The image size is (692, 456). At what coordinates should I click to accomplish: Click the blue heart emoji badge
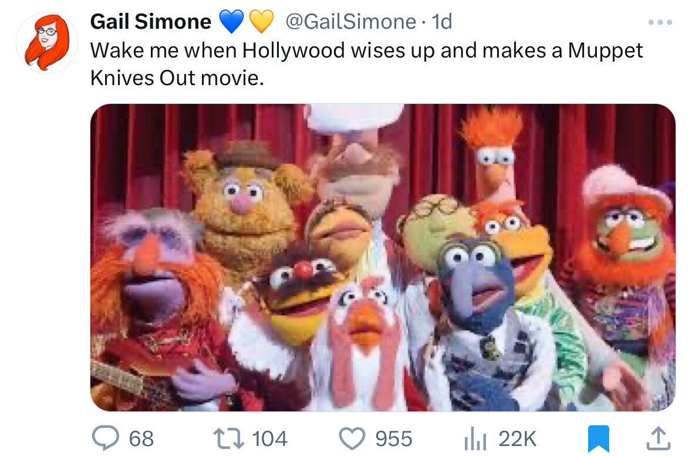coord(232,22)
